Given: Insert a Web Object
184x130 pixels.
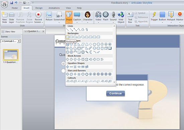Looking at the screenshot, I should click(x=121, y=17).
